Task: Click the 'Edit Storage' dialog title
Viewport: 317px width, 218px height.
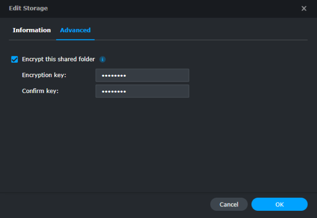Action: click(28, 9)
